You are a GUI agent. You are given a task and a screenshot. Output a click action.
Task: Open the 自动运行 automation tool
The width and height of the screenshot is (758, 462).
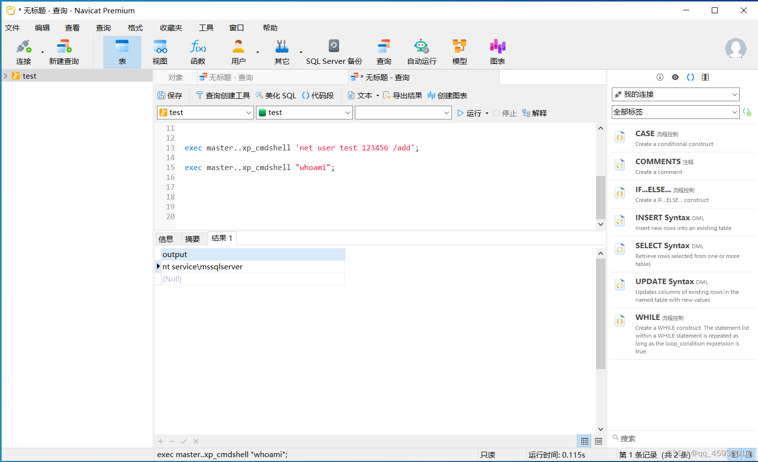tap(421, 51)
